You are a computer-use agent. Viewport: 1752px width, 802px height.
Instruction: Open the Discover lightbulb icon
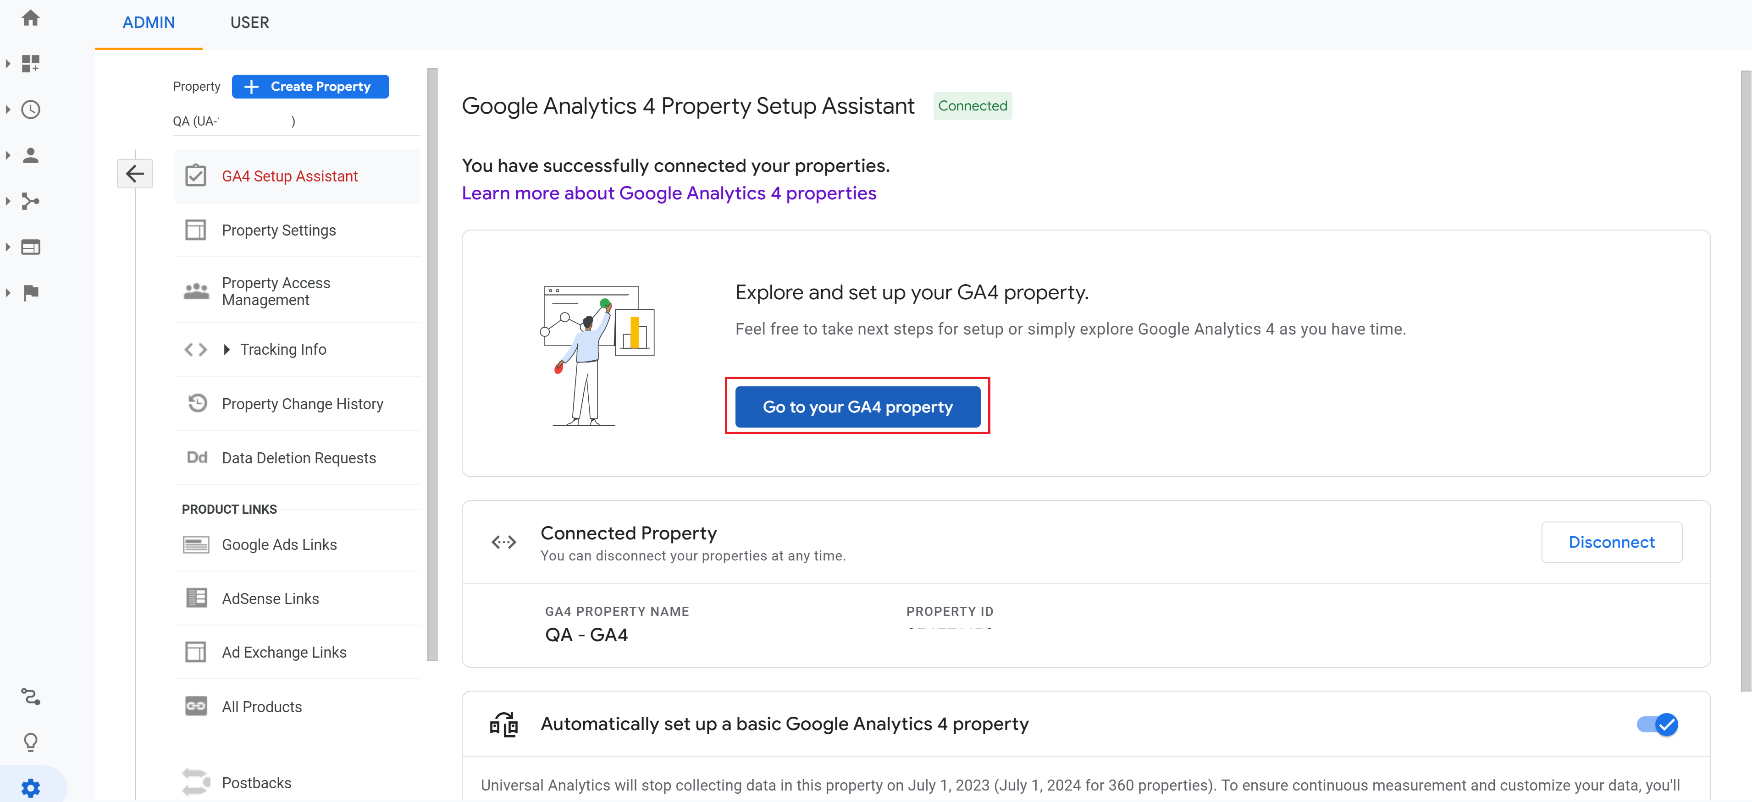pos(31,742)
